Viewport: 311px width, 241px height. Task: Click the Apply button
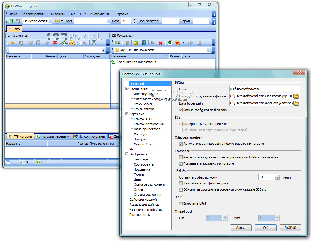241,228
